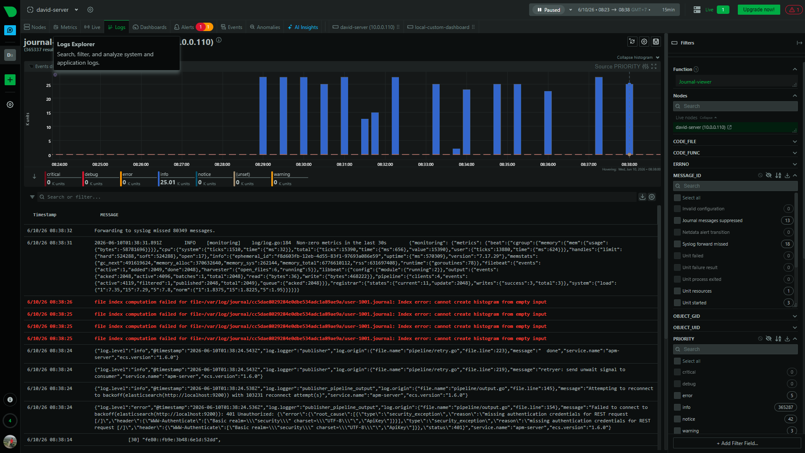Select Journal-viewer function

(x=695, y=82)
